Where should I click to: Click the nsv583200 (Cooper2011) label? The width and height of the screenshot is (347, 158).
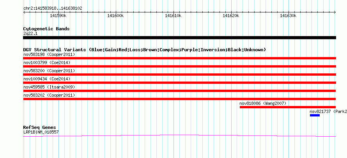[49, 71]
